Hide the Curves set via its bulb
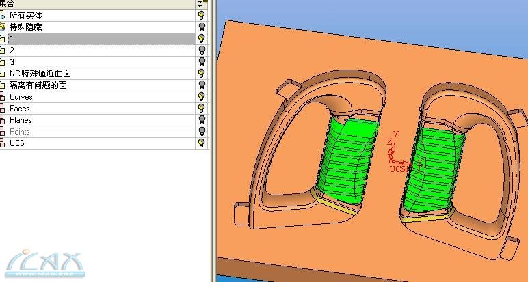The height and width of the screenshot is (282, 528). point(201,97)
